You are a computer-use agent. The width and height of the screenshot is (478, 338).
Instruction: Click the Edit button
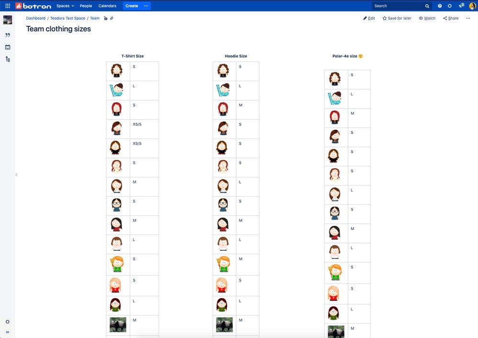tap(369, 18)
